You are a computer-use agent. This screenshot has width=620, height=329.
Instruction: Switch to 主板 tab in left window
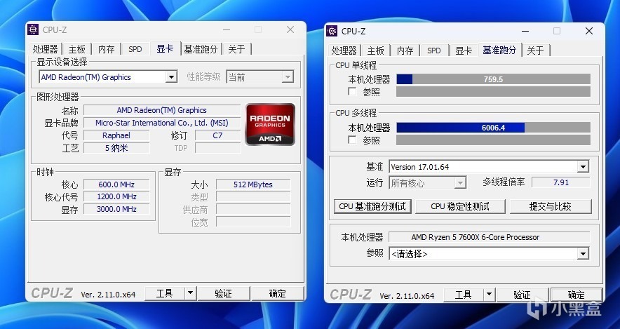76,49
